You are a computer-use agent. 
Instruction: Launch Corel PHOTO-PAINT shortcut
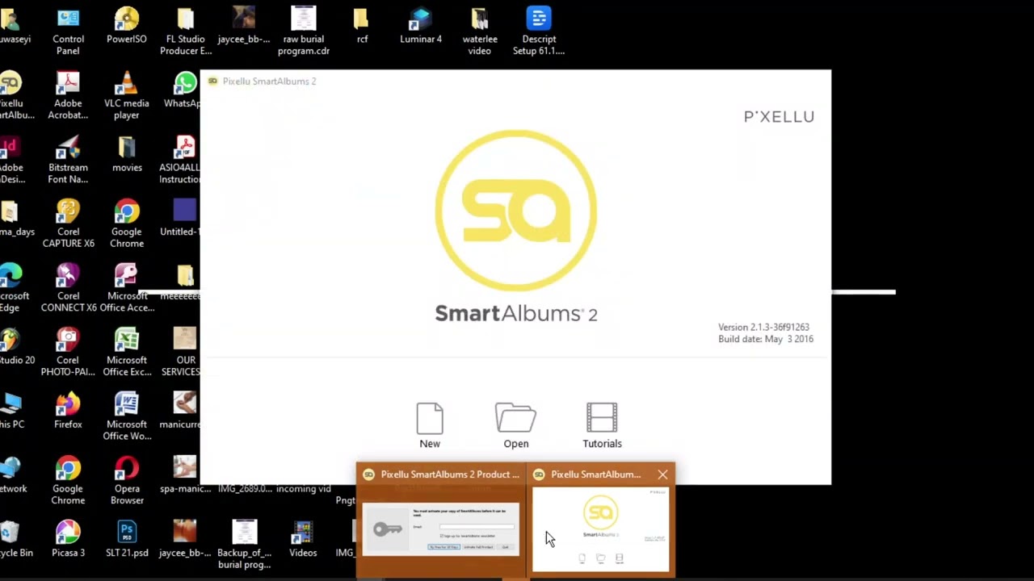point(68,352)
